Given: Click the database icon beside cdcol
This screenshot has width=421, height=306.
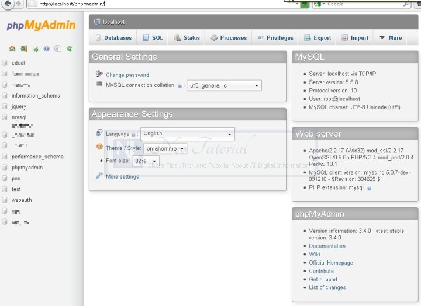Looking at the screenshot, I should pyautogui.click(x=5, y=63).
